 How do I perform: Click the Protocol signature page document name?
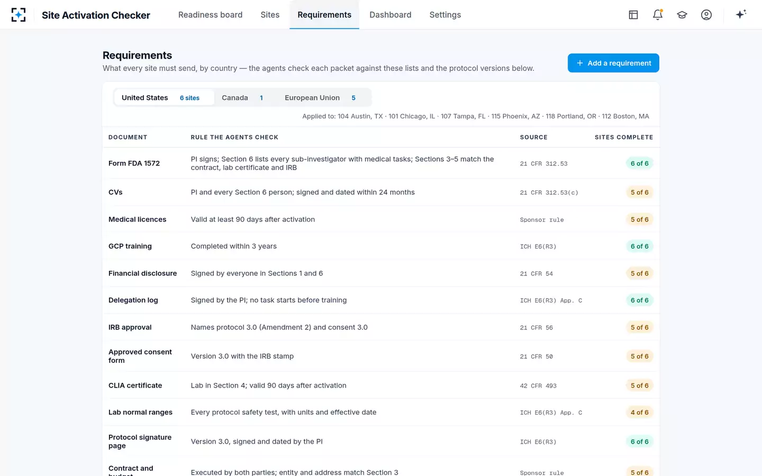click(140, 442)
